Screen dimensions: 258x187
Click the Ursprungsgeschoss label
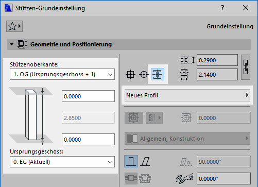pos(37,151)
